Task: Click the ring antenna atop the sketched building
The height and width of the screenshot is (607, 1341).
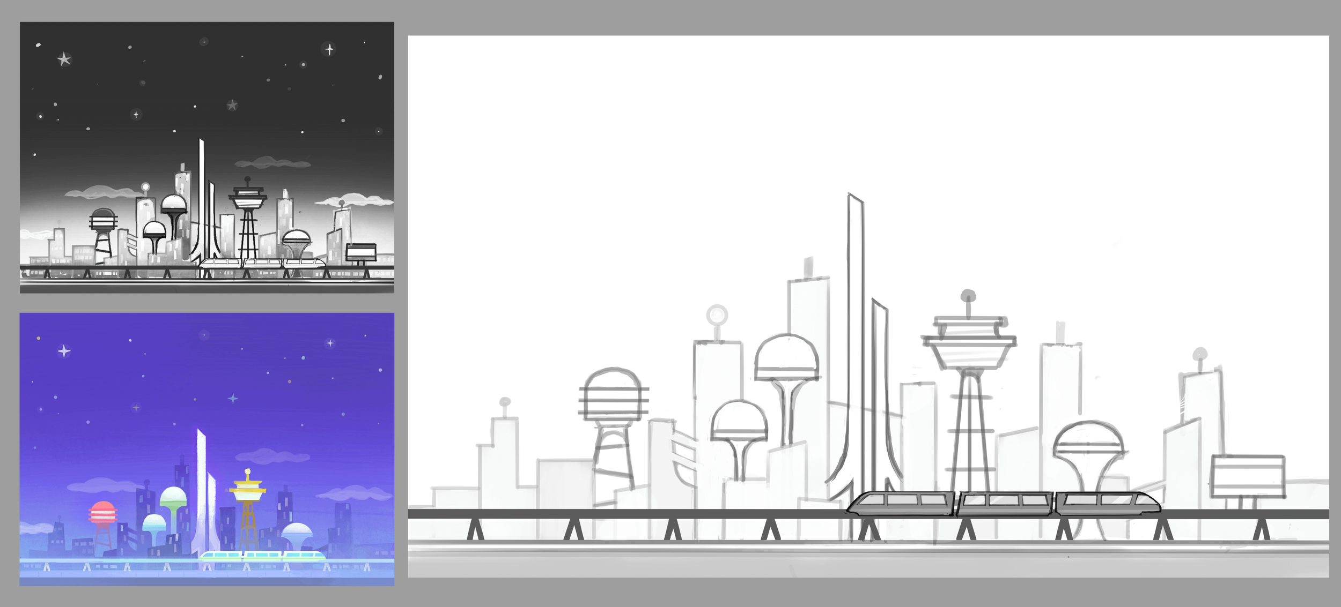Action: [x=717, y=315]
